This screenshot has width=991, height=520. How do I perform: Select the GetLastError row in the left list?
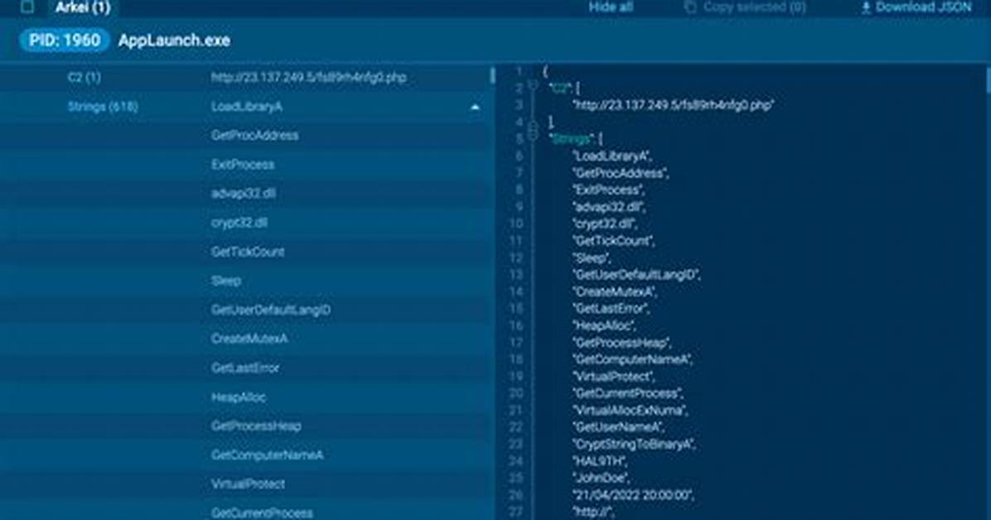tap(246, 368)
